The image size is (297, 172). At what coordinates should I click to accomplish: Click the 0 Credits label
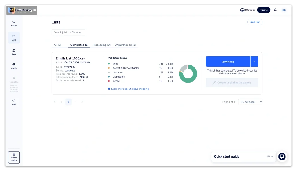250,10
